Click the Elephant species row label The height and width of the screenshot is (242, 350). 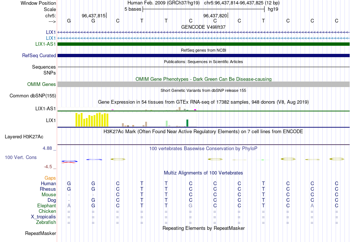click(46, 205)
